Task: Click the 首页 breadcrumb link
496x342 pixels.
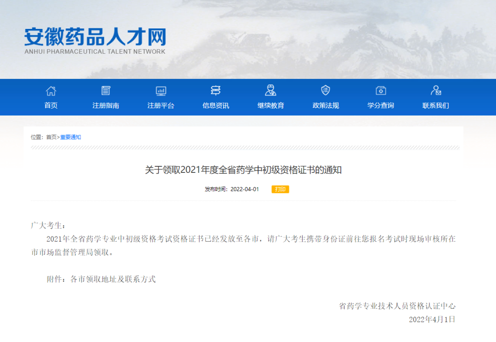Action: (x=51, y=137)
